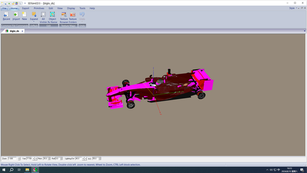Switch to the Home ribbon tab
This screenshot has height=173, width=307.
(x=14, y=8)
